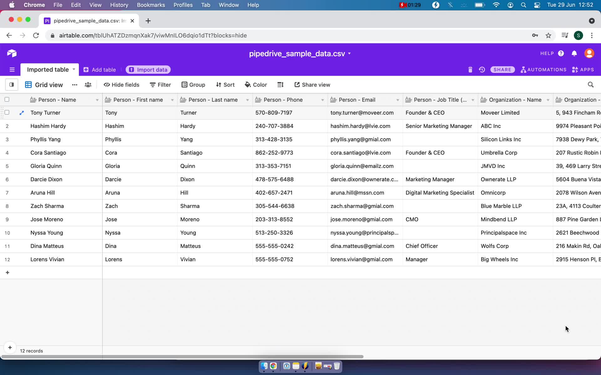
Task: Open the notifications bell
Action: pyautogui.click(x=574, y=53)
